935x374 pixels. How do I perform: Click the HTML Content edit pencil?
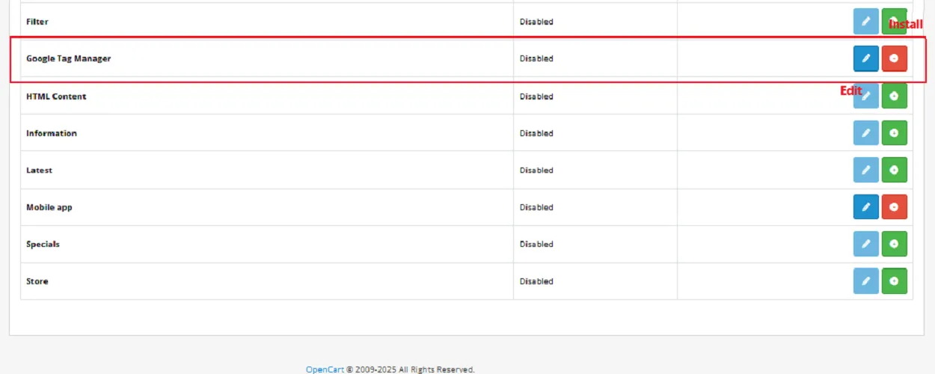click(x=865, y=96)
